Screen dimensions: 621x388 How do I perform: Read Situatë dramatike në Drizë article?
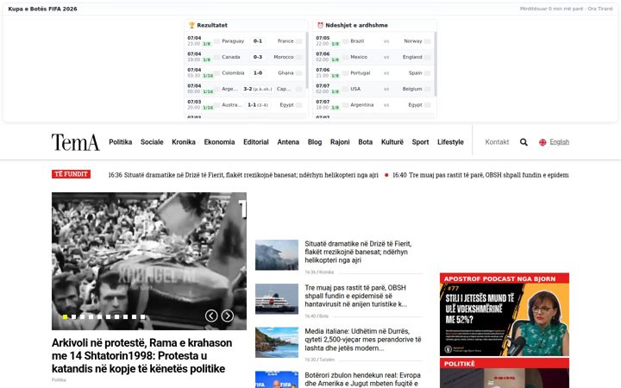(x=358, y=252)
